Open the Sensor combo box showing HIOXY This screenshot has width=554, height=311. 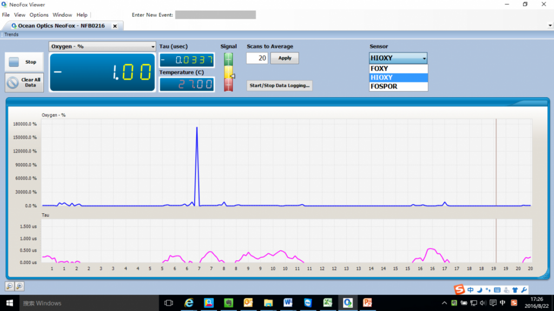[x=398, y=58]
